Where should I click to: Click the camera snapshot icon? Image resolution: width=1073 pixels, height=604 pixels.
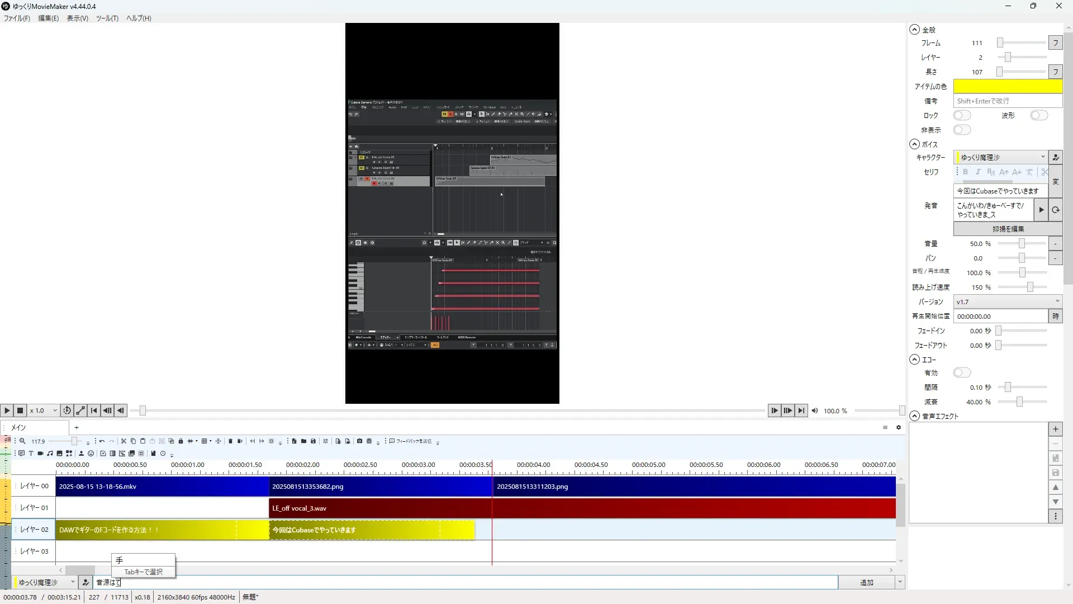359,441
